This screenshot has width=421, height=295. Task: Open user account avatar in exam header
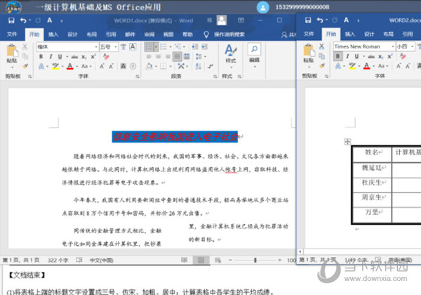tap(263, 7)
